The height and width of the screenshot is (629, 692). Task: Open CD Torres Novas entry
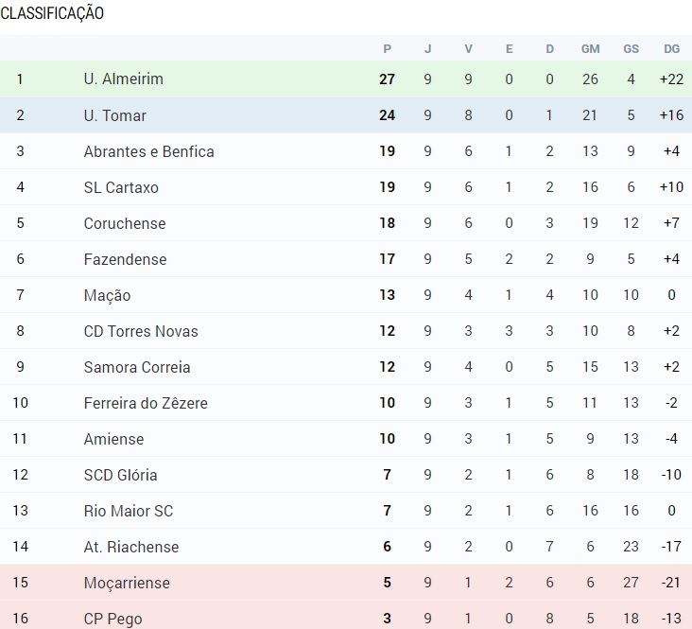coord(141,331)
